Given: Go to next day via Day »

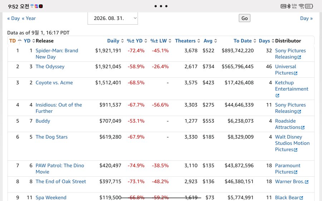Looking at the screenshot, I should [306, 18].
